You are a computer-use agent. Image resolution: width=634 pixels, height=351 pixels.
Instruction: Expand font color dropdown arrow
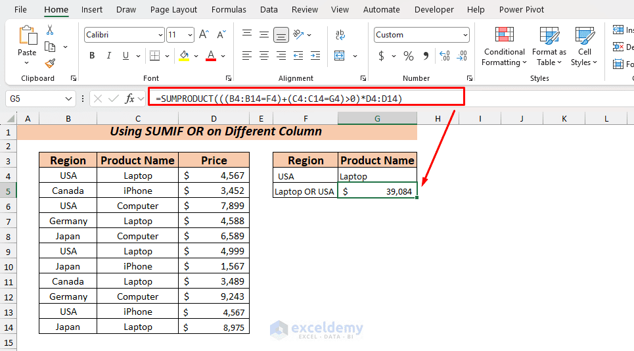(223, 57)
